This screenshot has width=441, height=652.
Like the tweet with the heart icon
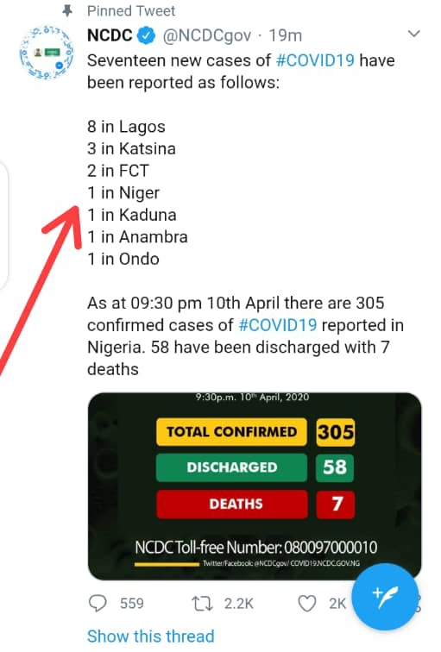pyautogui.click(x=307, y=604)
